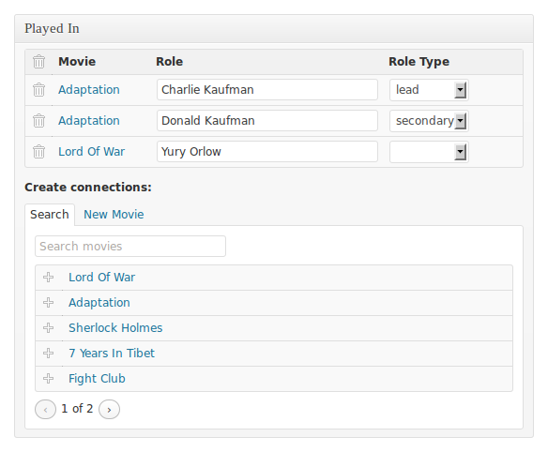Edit the Charlie Kaufman role field
The image size is (548, 452).
267,90
